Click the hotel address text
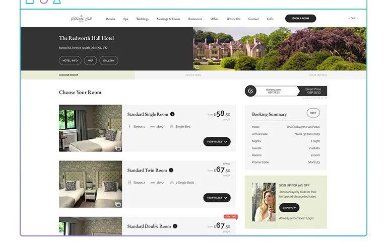This screenshot has height=249, width=387. pyautogui.click(x=83, y=48)
